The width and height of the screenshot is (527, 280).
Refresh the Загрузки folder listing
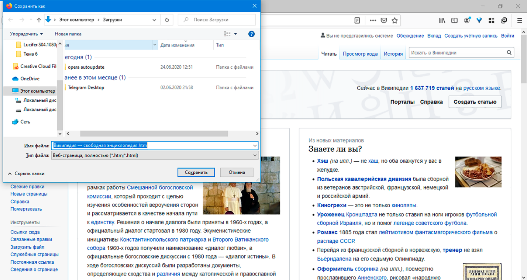167,20
